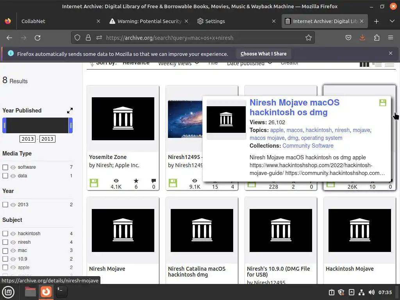Viewport: 400px width, 300px height.
Task: Open the Niresh Mojave result card
Action: (x=123, y=240)
